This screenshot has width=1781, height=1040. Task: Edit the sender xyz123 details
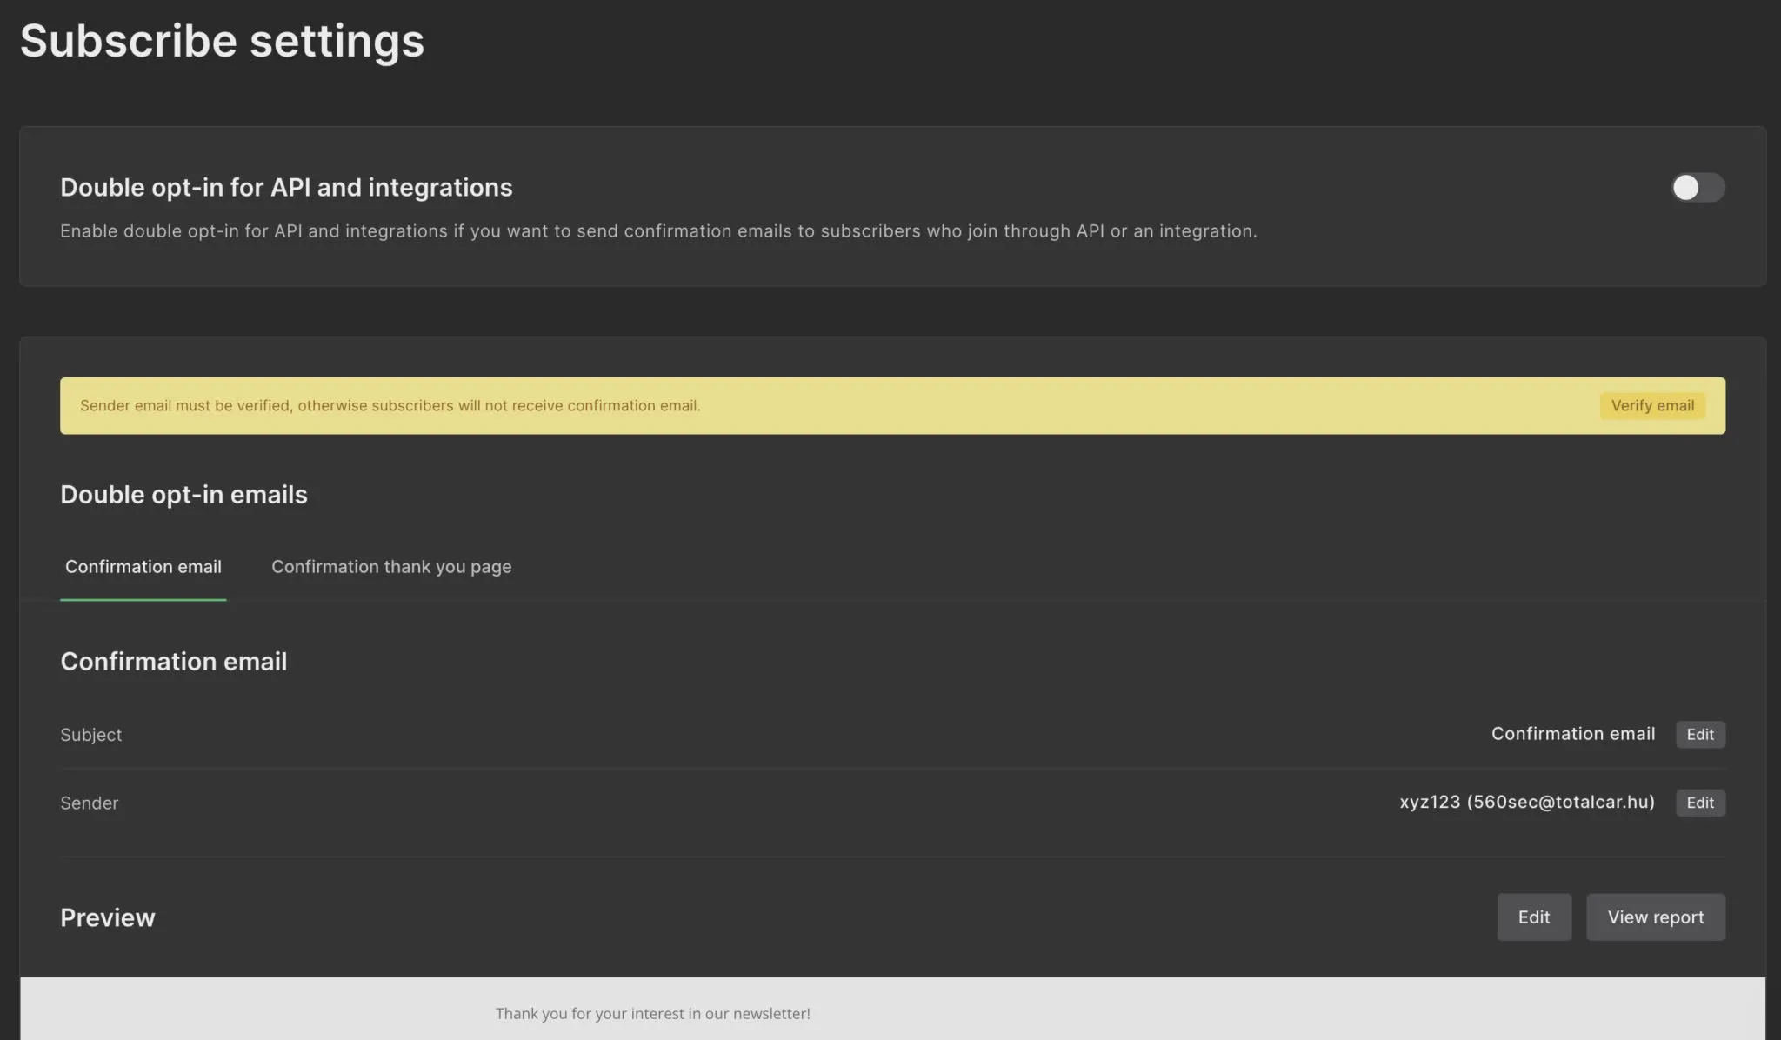click(1699, 803)
